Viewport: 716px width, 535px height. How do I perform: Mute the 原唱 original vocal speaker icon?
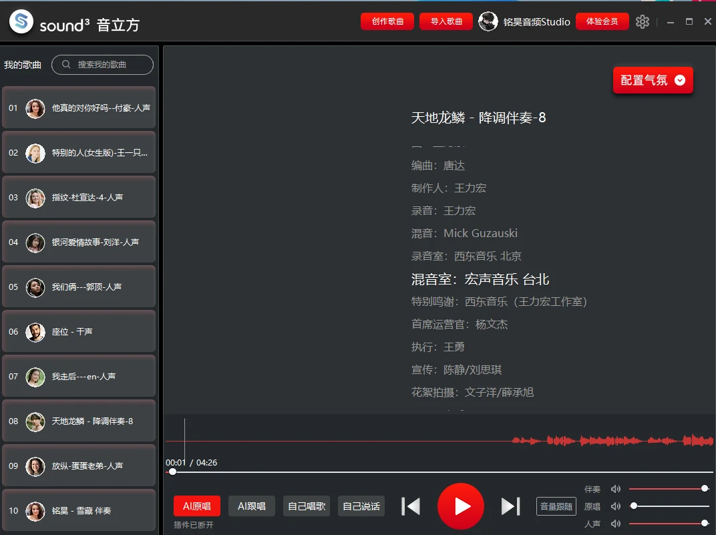pyautogui.click(x=615, y=506)
